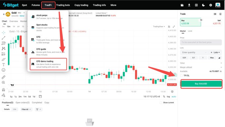Toggle percent scale on chart

(164, 97)
